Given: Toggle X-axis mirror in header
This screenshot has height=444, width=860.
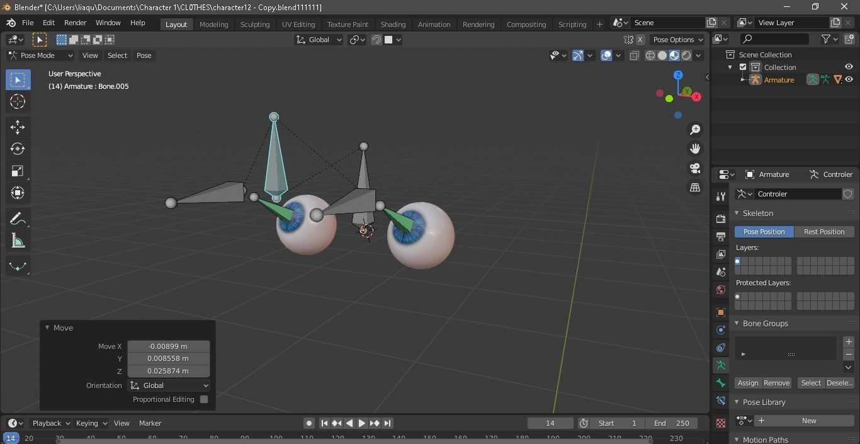Looking at the screenshot, I should coord(640,40).
